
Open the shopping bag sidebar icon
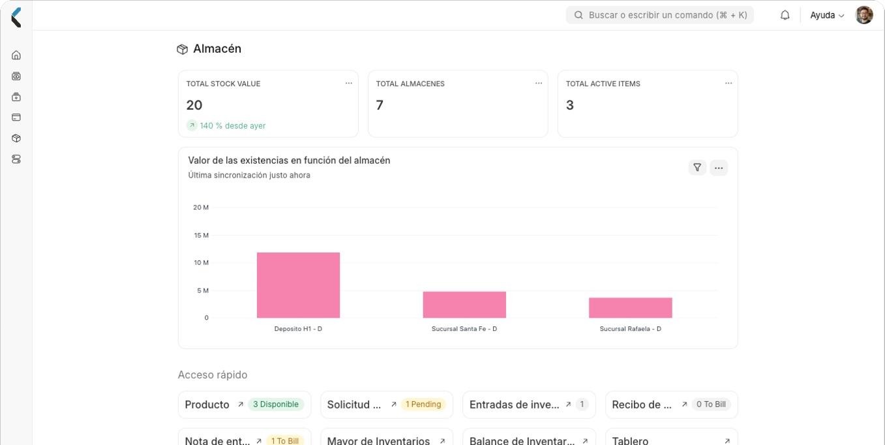pos(16,97)
